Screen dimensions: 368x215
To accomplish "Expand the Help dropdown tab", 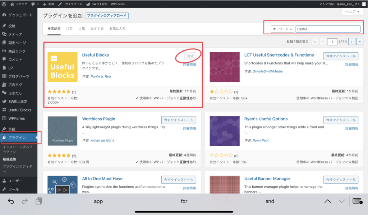I will [x=352, y=12].
